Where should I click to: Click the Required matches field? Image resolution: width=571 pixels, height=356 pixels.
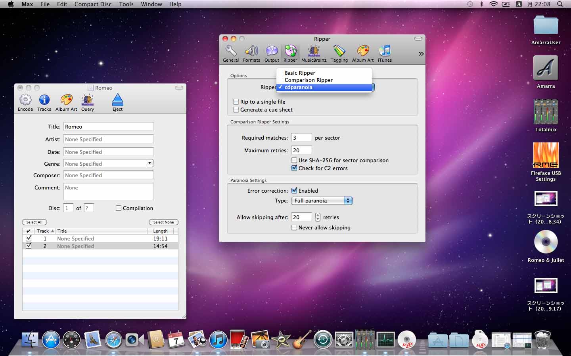(301, 138)
